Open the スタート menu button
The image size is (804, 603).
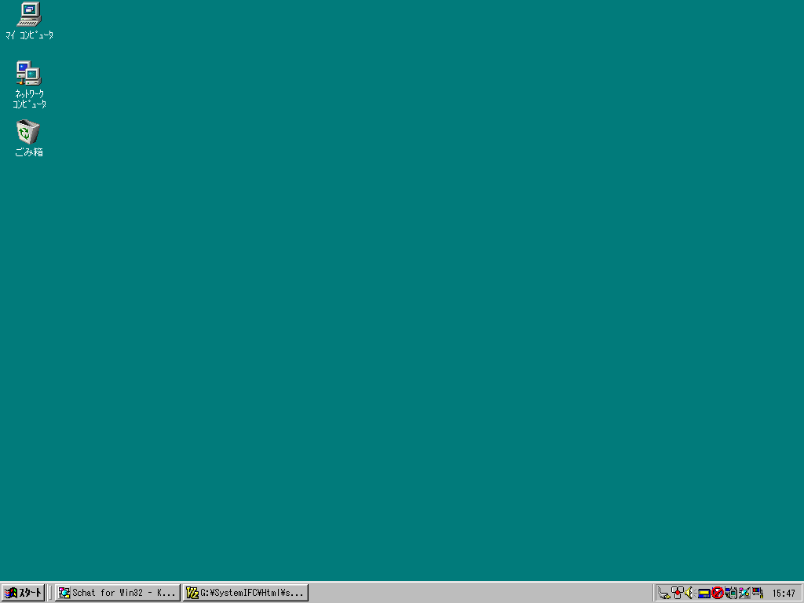(23, 593)
